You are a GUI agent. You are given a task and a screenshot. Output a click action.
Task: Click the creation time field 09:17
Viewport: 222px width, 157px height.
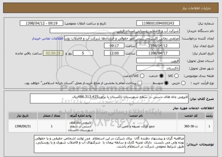coord(114,46)
